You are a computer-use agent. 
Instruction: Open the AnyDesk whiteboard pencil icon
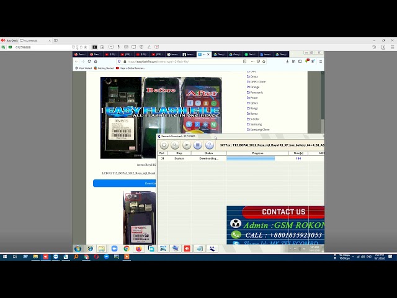click(x=149, y=47)
